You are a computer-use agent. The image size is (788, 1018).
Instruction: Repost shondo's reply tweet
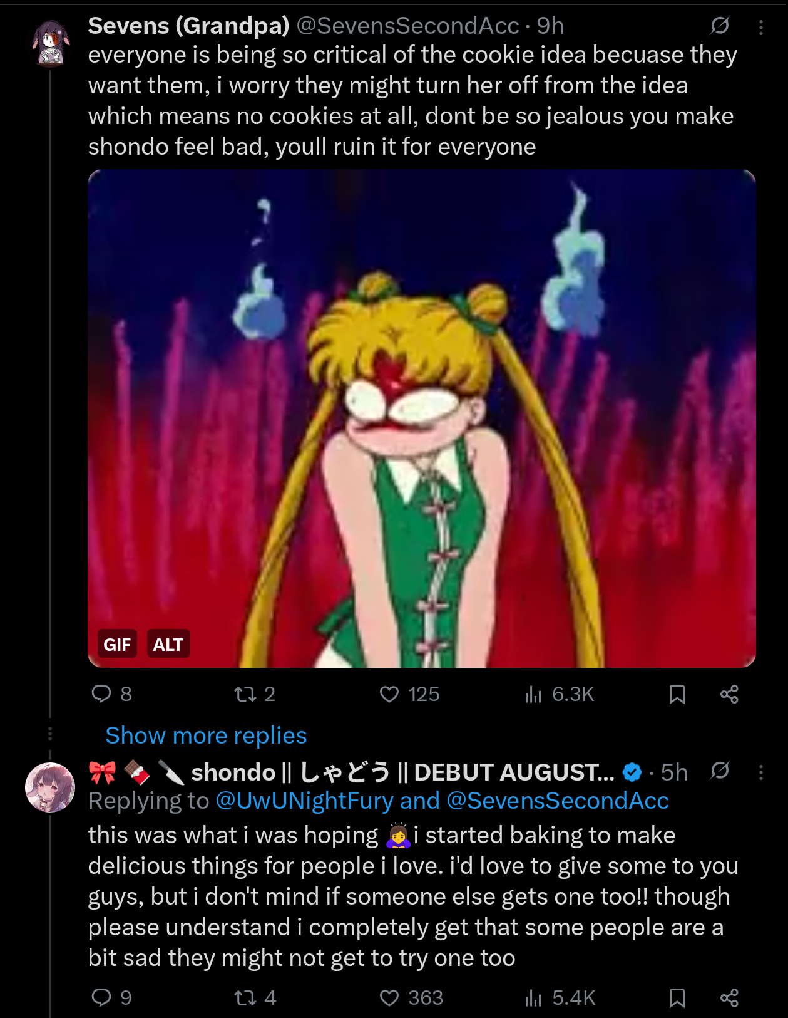[x=245, y=997]
